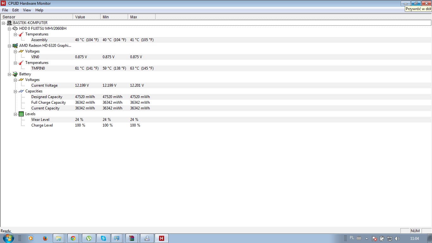Open the File menu
This screenshot has height=243, width=432.
5,10
